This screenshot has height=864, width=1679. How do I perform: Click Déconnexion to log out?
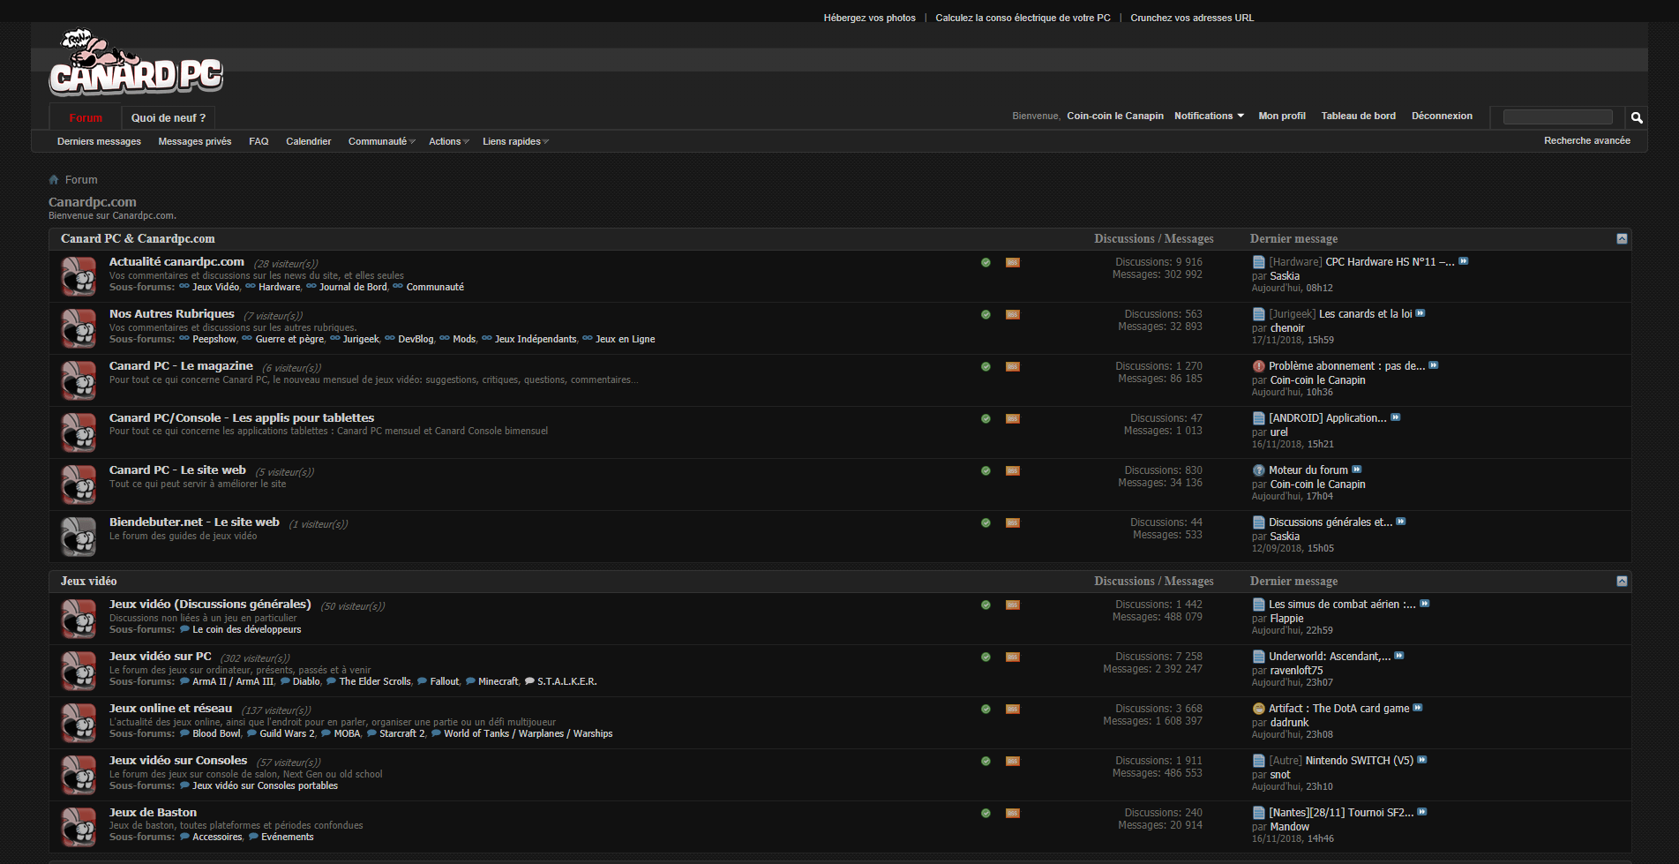pyautogui.click(x=1442, y=116)
